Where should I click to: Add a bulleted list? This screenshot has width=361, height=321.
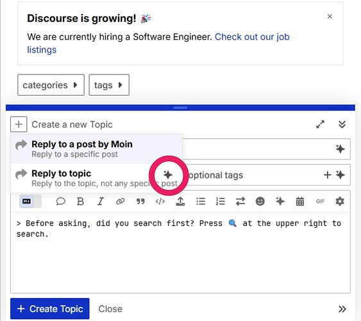[201, 202]
